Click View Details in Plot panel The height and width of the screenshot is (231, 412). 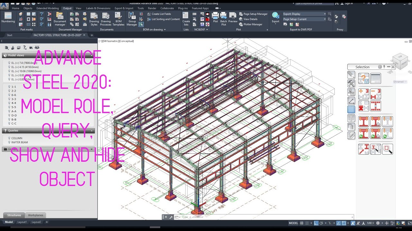(x=248, y=19)
